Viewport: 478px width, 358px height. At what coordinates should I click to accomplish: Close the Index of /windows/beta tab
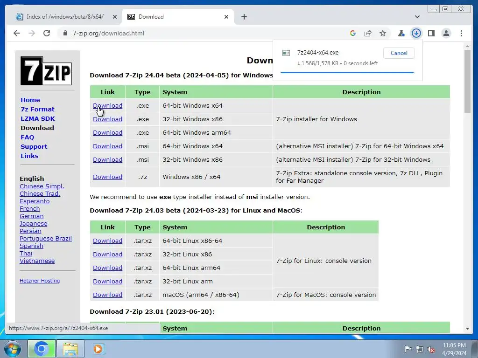(x=115, y=17)
